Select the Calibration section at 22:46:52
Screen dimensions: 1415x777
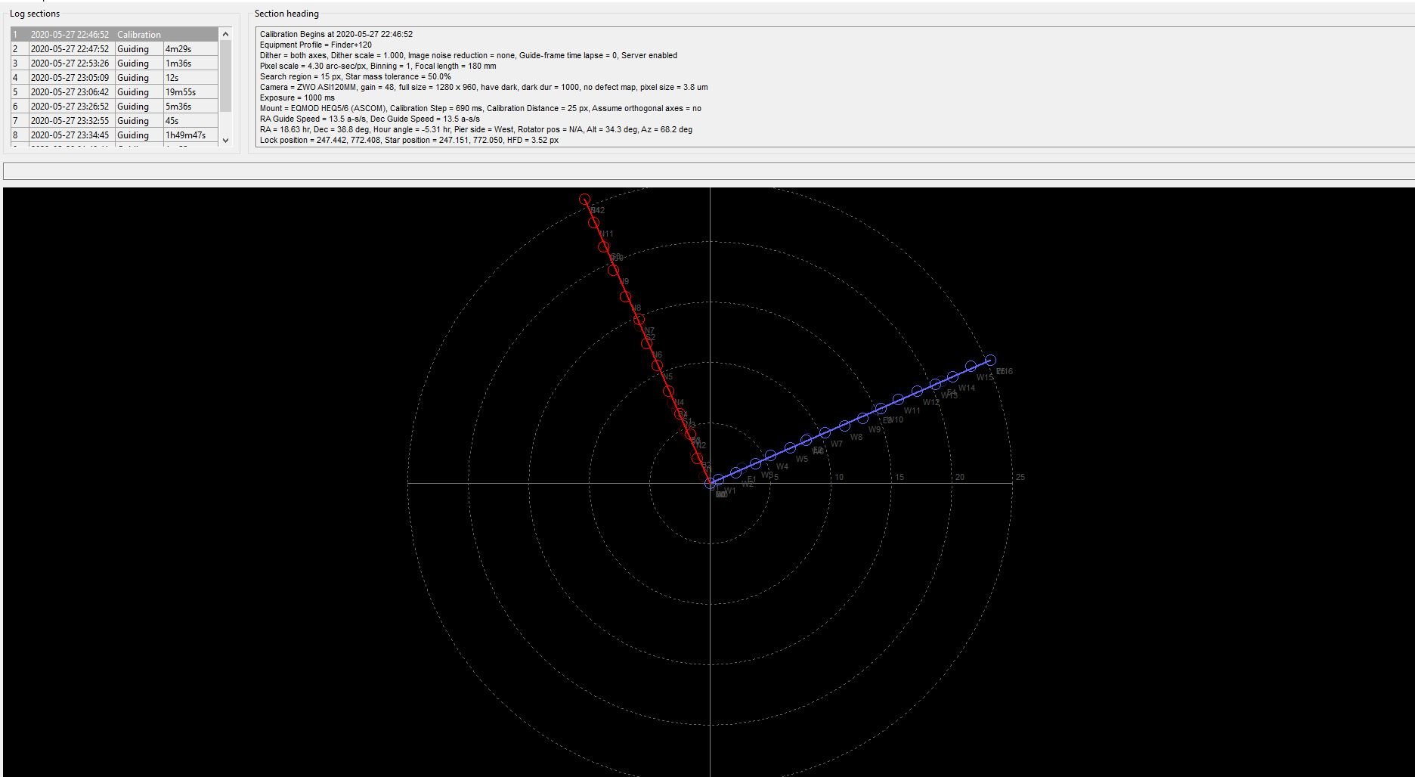pyautogui.click(x=114, y=35)
